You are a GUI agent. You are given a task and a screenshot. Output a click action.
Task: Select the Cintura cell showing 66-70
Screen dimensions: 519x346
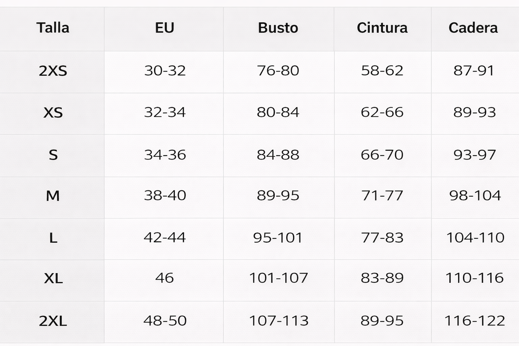click(x=382, y=155)
